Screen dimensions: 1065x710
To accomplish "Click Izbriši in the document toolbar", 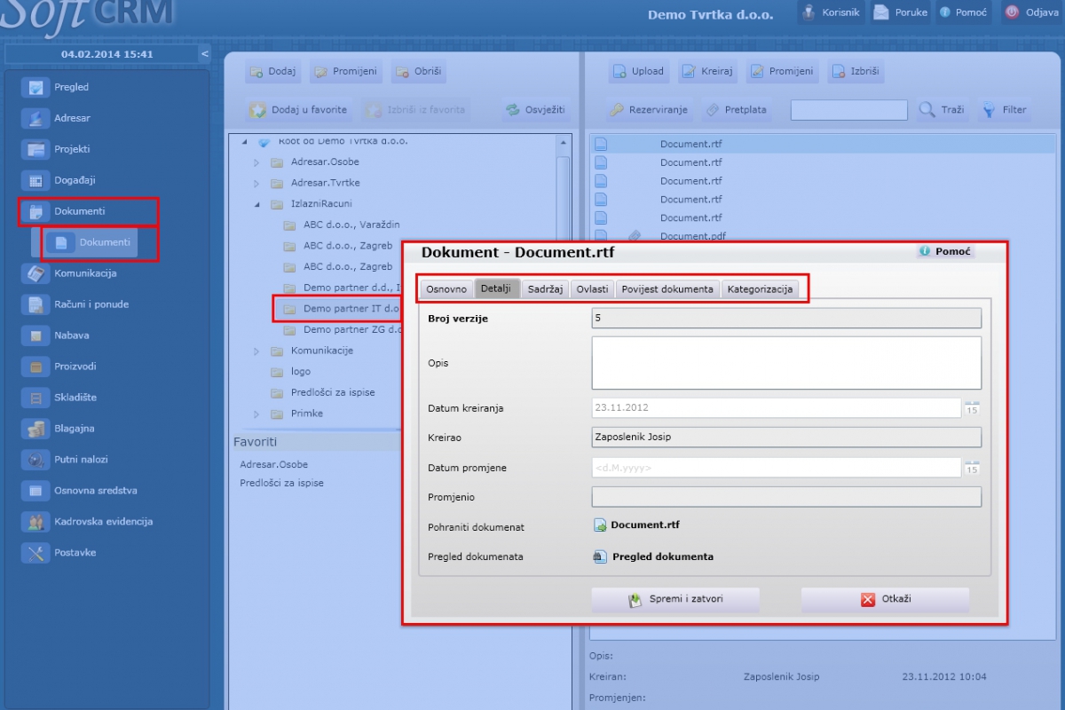I will [x=856, y=72].
